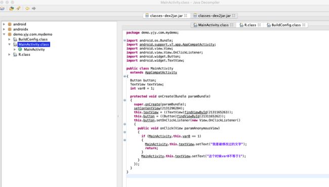Click the android package icon
Screen dimensions: 329x187
10,24
